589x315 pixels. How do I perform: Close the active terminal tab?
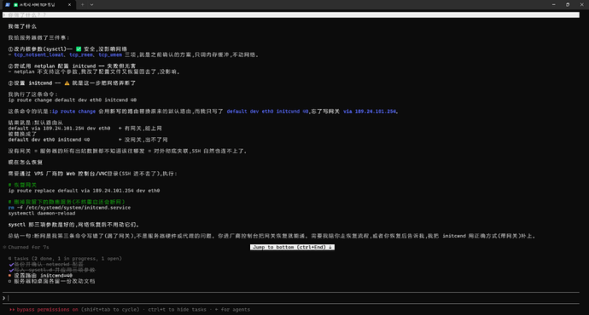pos(69,5)
